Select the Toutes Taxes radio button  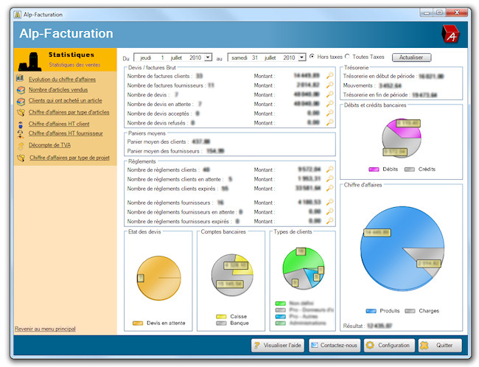pos(348,57)
